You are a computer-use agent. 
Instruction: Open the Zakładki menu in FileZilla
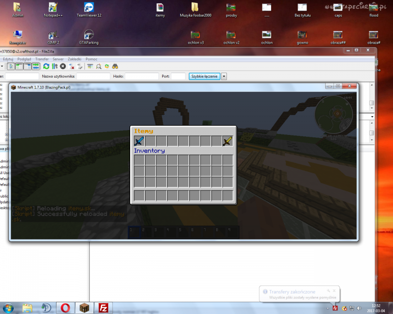75,59
